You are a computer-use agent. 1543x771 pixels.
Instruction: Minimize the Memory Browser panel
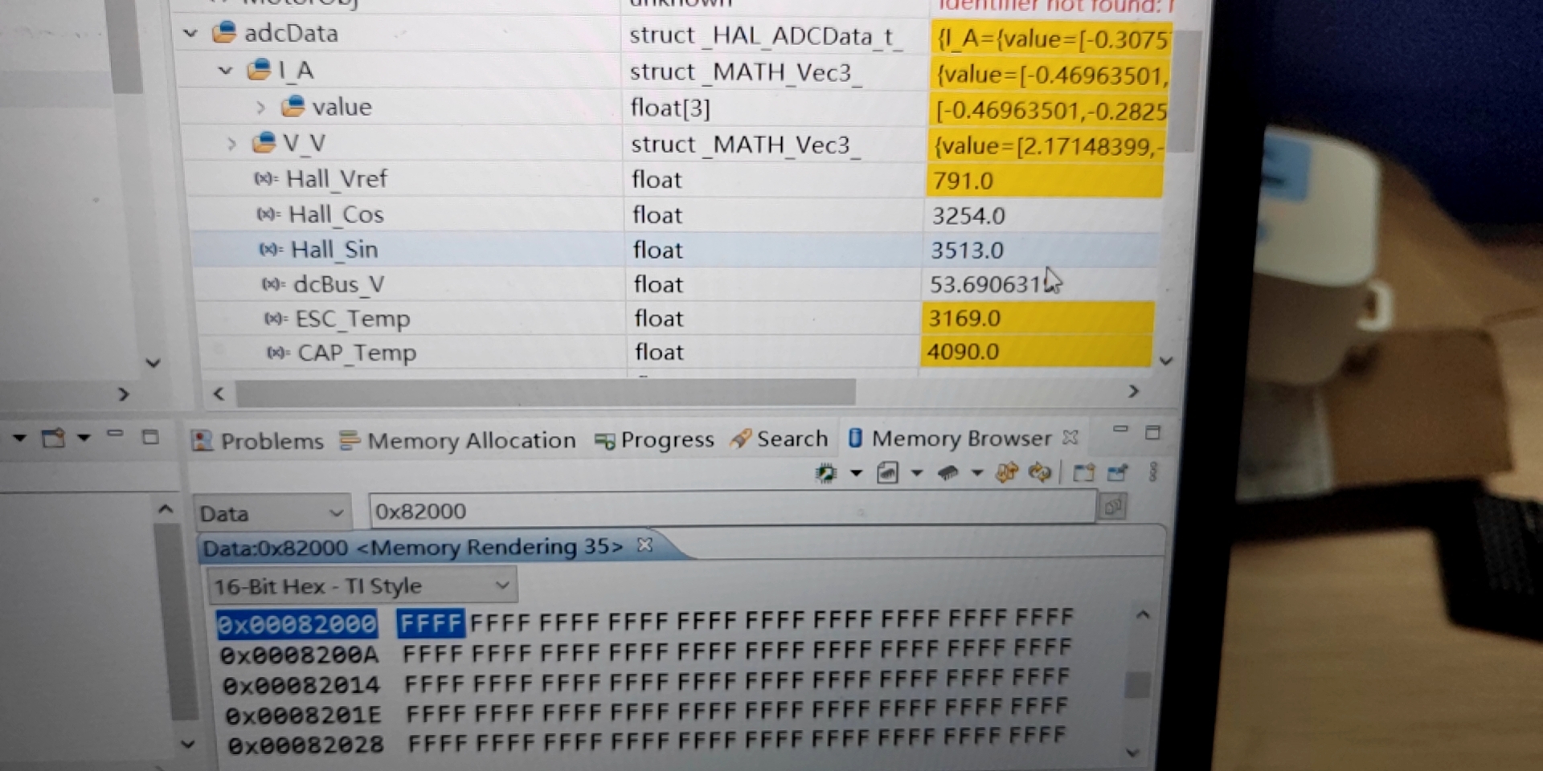(x=1120, y=430)
